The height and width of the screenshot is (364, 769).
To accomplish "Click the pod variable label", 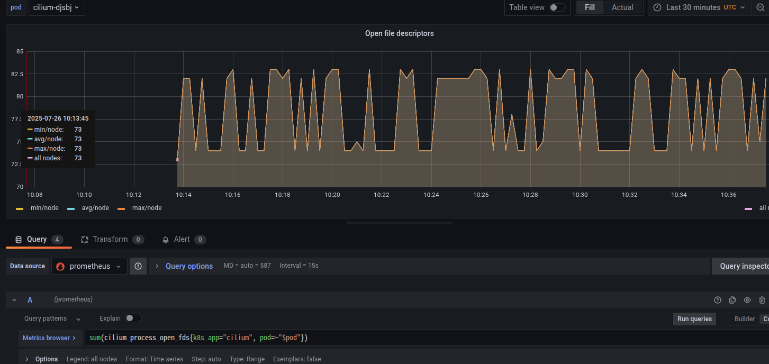I will [x=16, y=7].
